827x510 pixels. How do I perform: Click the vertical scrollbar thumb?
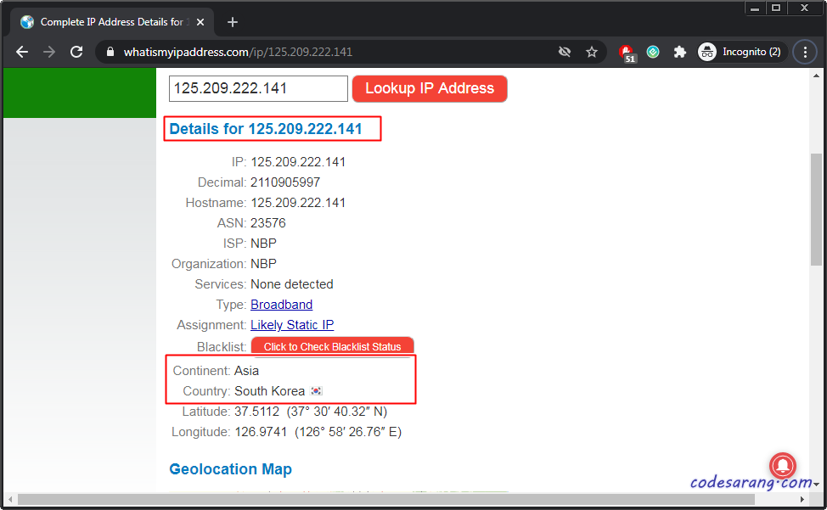coord(816,209)
